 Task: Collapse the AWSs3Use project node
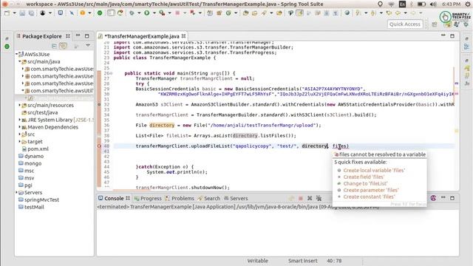[16, 54]
